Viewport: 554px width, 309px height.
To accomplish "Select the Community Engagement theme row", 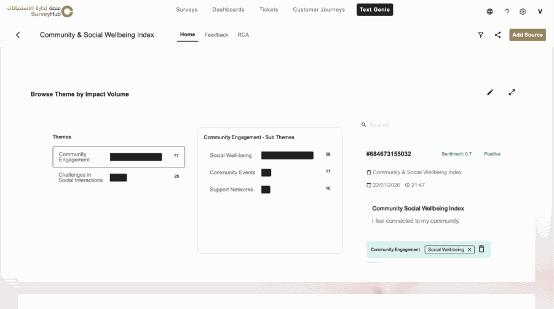I will [119, 157].
